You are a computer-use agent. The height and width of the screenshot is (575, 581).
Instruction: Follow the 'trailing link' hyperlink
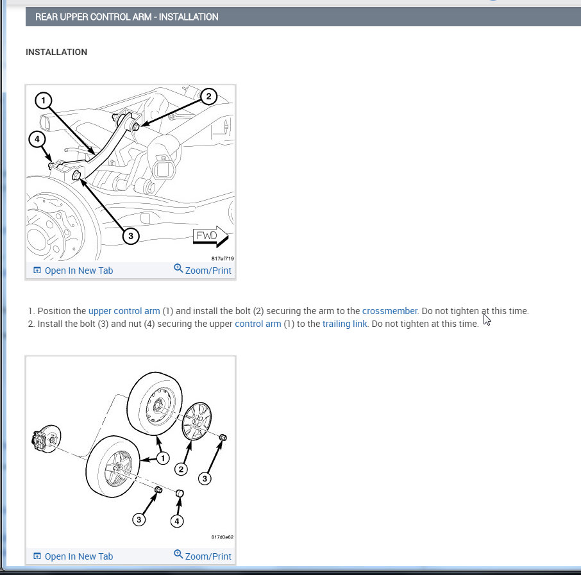[x=344, y=324]
